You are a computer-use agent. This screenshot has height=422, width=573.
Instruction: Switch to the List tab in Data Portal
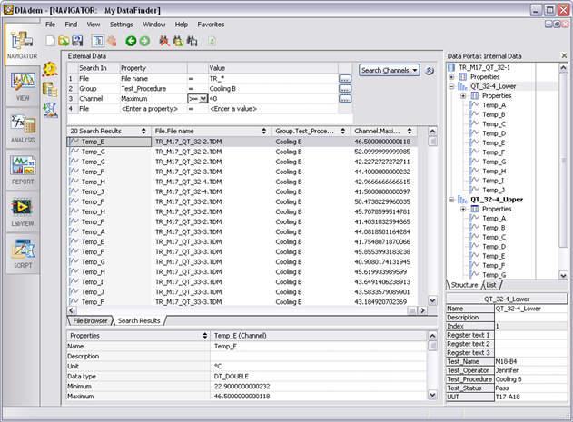point(491,284)
